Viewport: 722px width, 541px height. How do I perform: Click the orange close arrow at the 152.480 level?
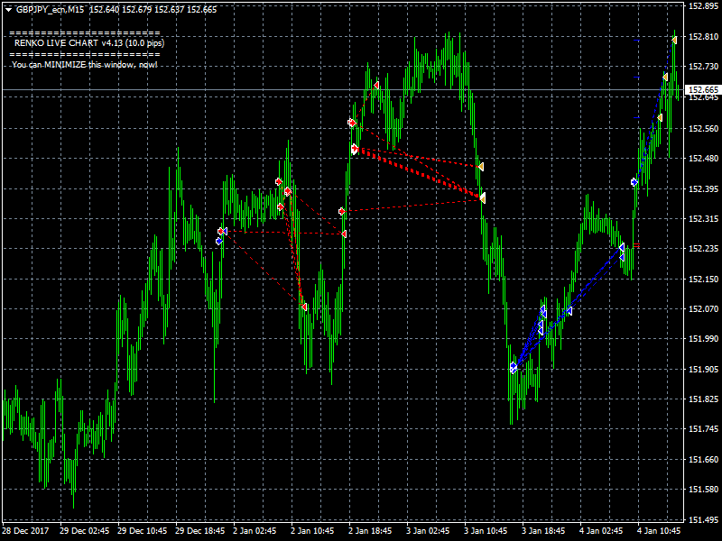tap(481, 167)
